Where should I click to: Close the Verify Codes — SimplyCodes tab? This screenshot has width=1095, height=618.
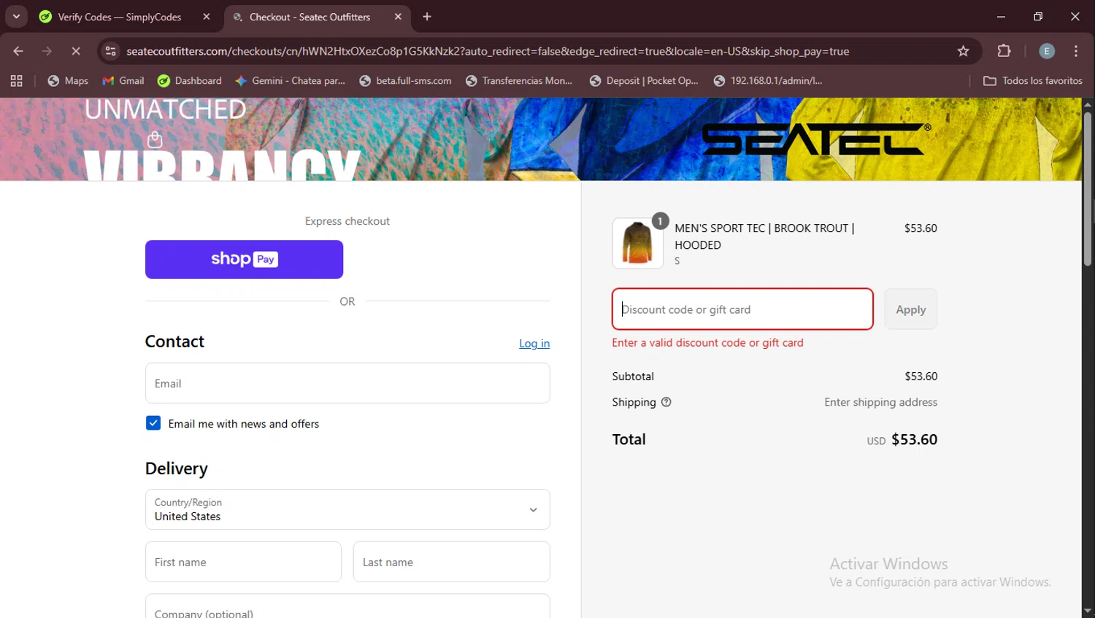(x=207, y=17)
